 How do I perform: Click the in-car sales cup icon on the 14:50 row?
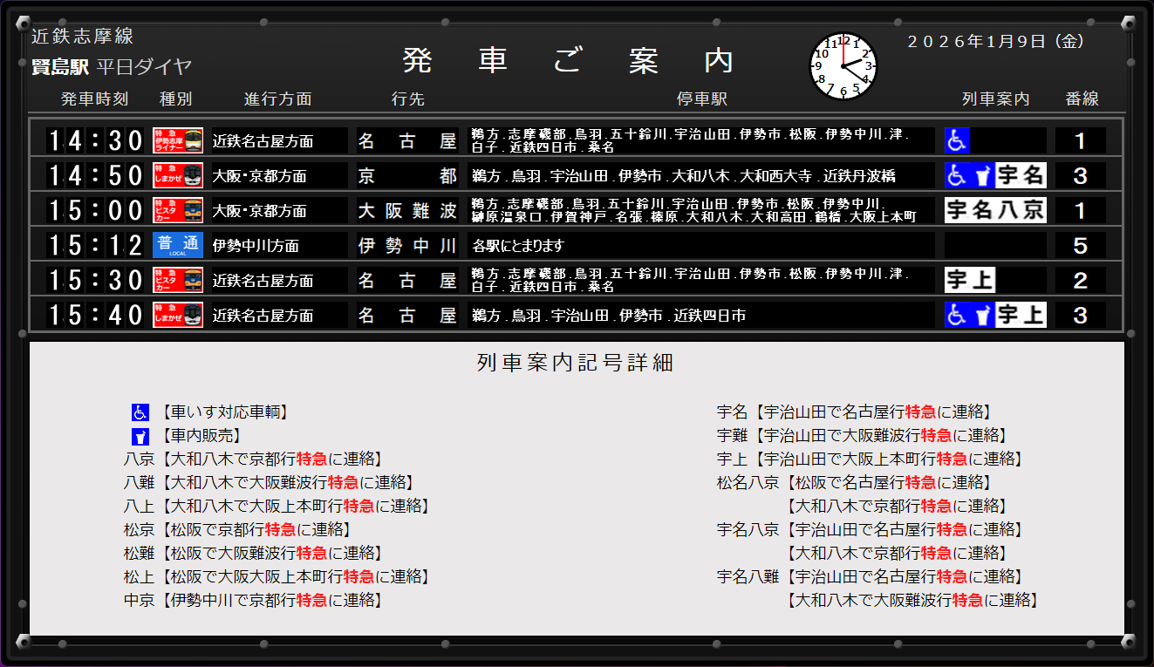click(983, 175)
